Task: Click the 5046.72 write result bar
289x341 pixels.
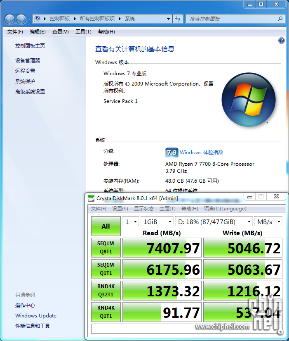Action: [x=243, y=248]
